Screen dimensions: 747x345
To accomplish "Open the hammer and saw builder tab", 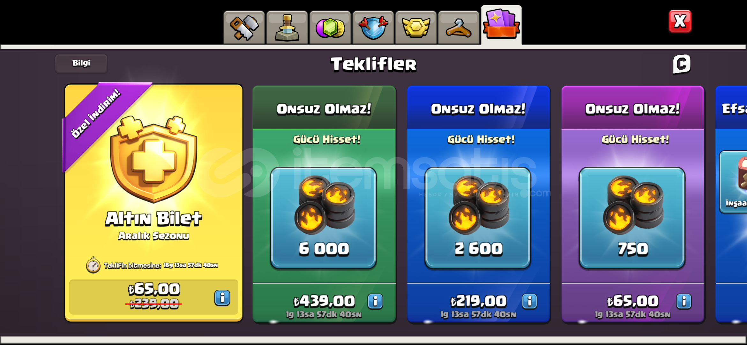I will (244, 27).
